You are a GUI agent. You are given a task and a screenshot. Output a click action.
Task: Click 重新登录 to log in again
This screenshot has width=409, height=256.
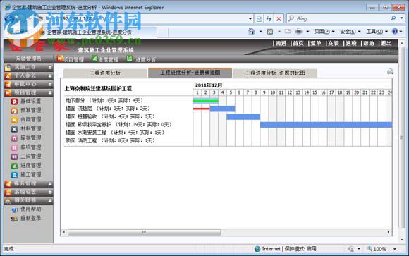(26, 218)
